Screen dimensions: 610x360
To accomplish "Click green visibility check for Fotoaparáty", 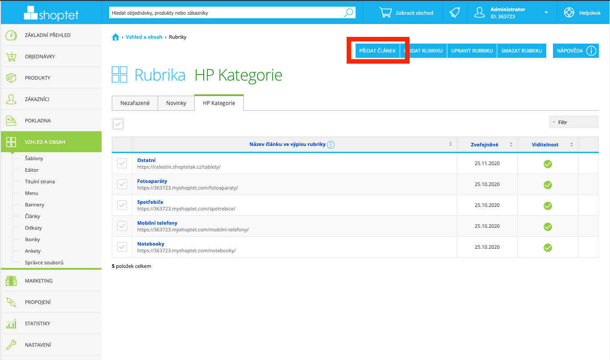I will [x=548, y=185].
